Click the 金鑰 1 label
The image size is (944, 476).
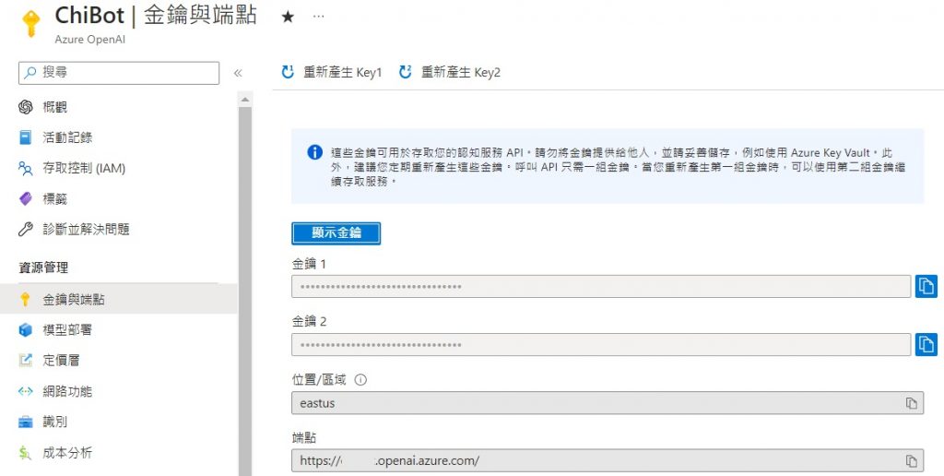point(309,263)
